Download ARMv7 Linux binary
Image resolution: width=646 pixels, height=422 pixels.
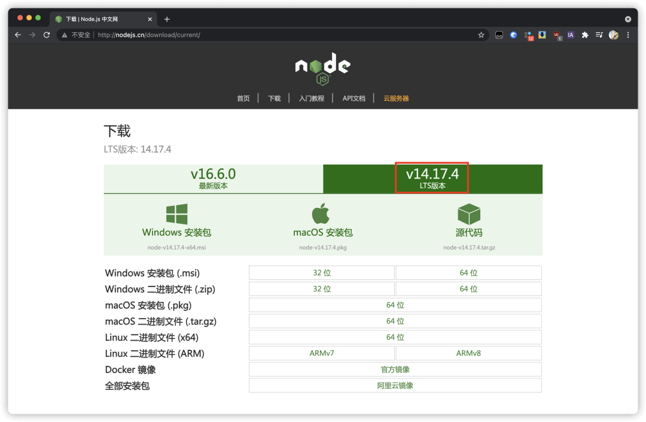click(322, 353)
